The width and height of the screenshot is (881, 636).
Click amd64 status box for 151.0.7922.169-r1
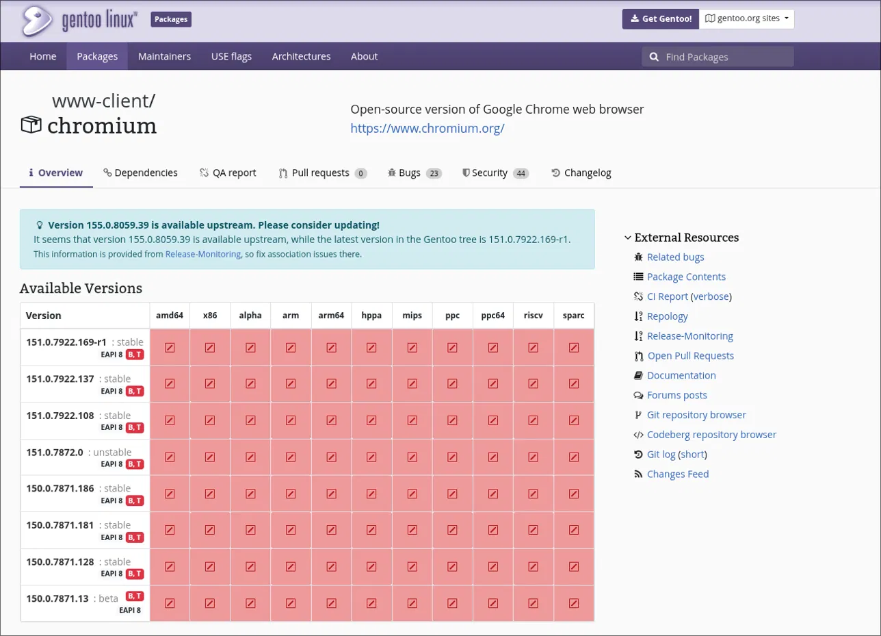[x=170, y=348]
